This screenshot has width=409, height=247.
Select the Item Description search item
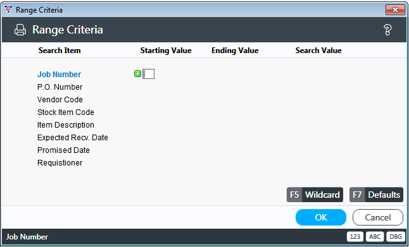point(66,125)
